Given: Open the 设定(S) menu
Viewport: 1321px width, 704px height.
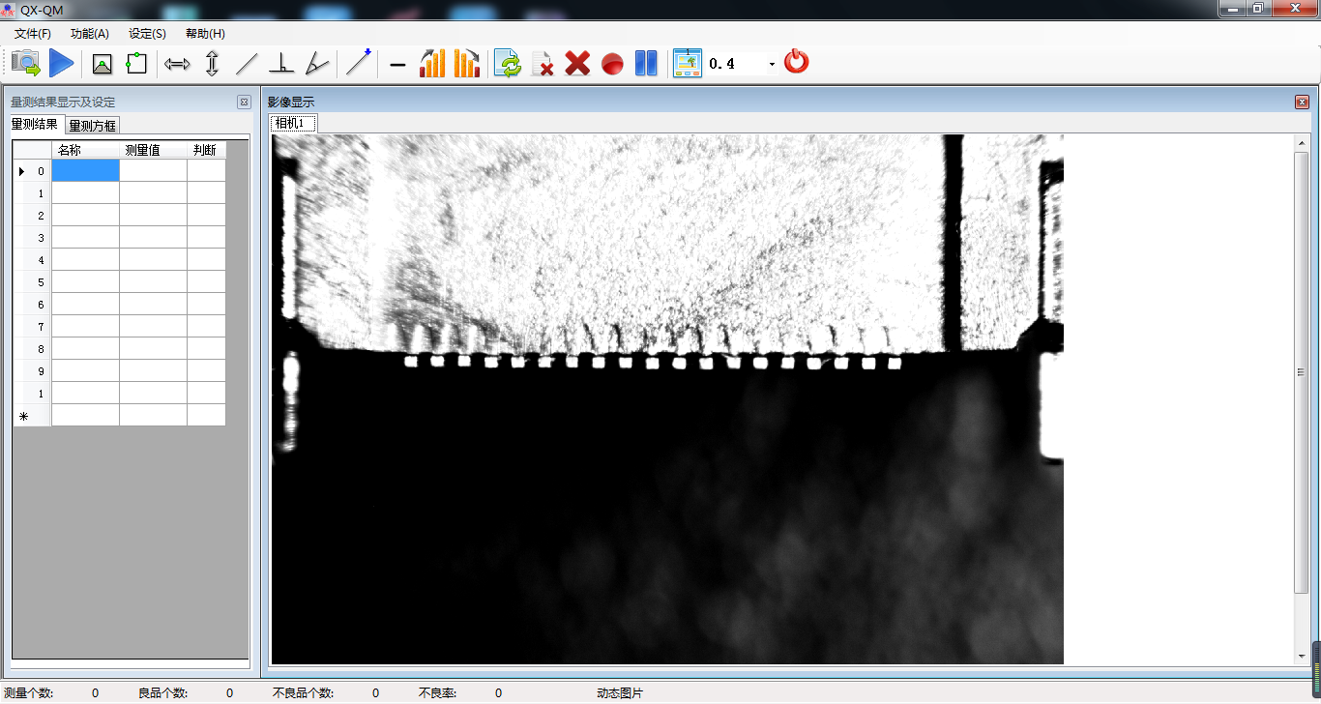Looking at the screenshot, I should (147, 33).
